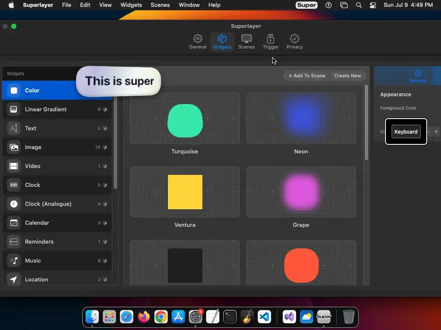Open Visual Studio from the dock
This screenshot has width=441, height=330.
289,317
